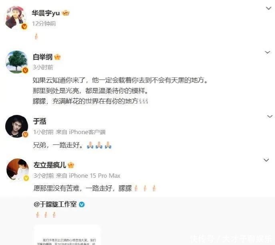Open the @于朦胧工作室 mention link
The image size is (275, 245).
[x=55, y=204]
